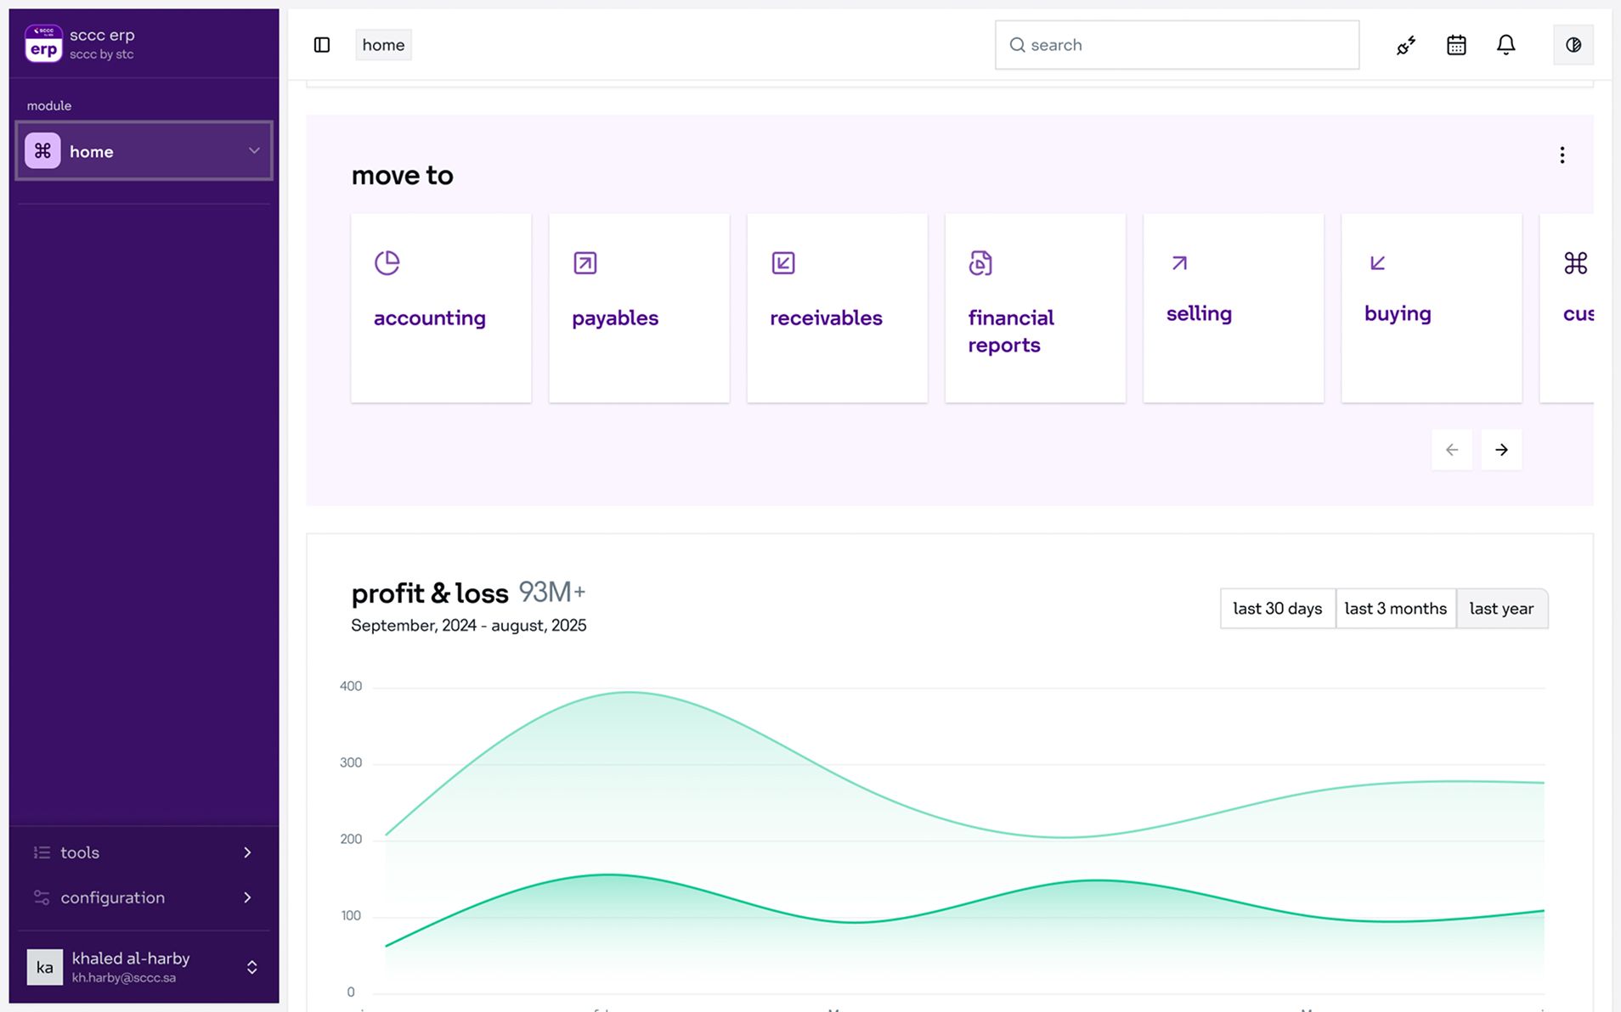The height and width of the screenshot is (1012, 1621).
Task: Select the last year tab
Action: [1502, 609]
